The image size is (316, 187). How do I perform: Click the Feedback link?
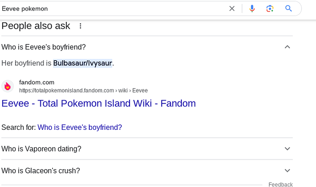tap(281, 184)
